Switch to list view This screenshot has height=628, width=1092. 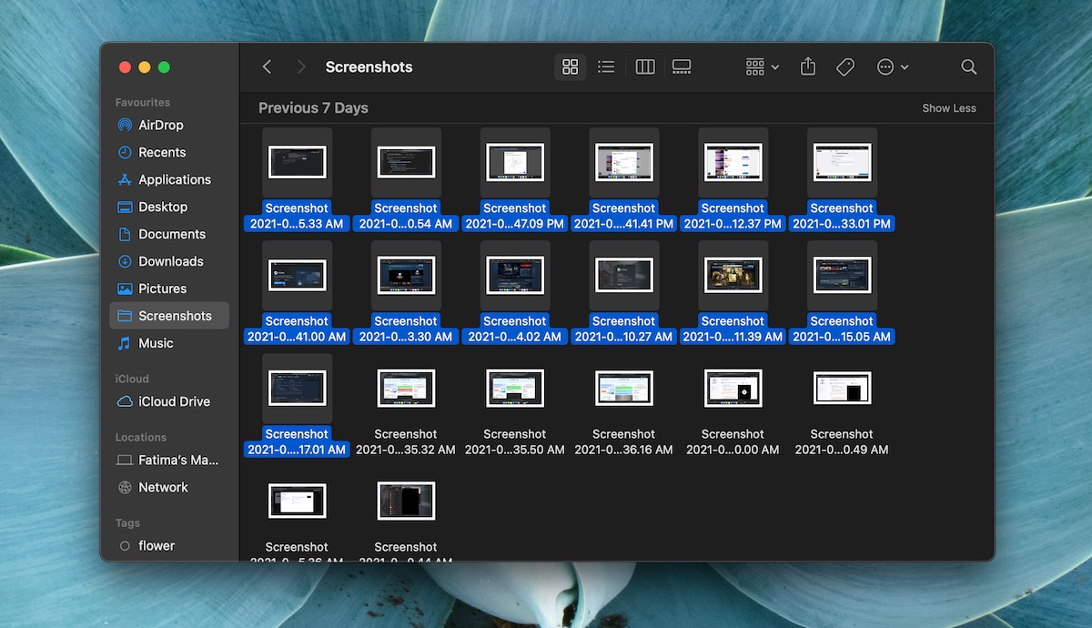pyautogui.click(x=606, y=66)
